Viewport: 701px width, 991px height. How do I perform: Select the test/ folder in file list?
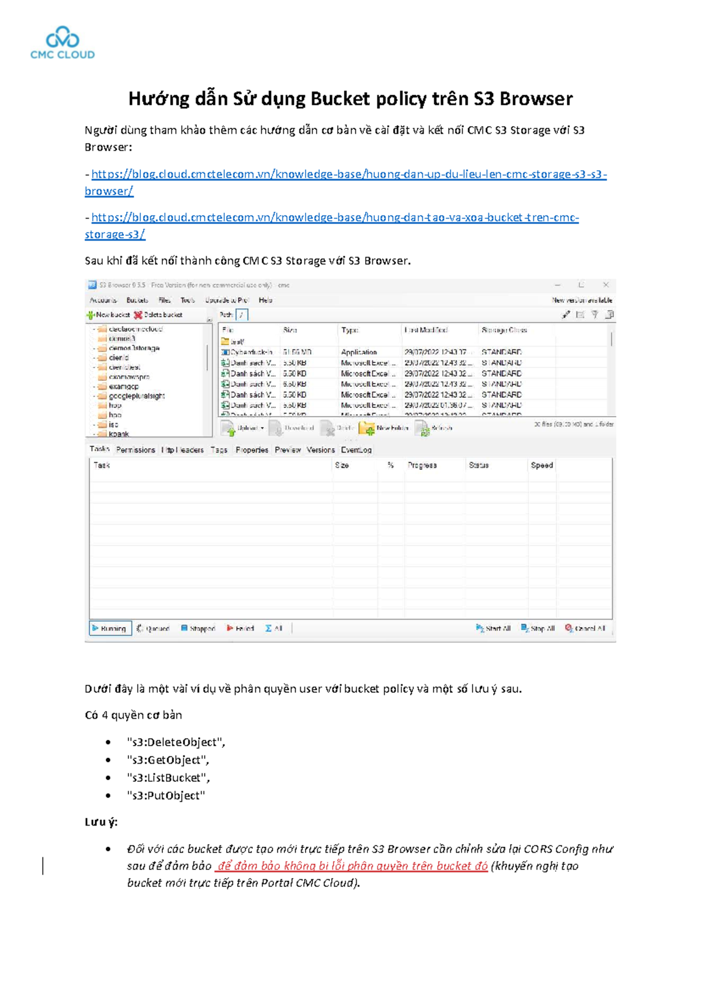point(233,342)
